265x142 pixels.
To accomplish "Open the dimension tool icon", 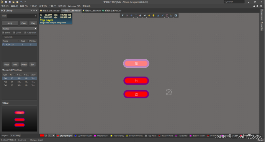I will click(x=172, y=16).
